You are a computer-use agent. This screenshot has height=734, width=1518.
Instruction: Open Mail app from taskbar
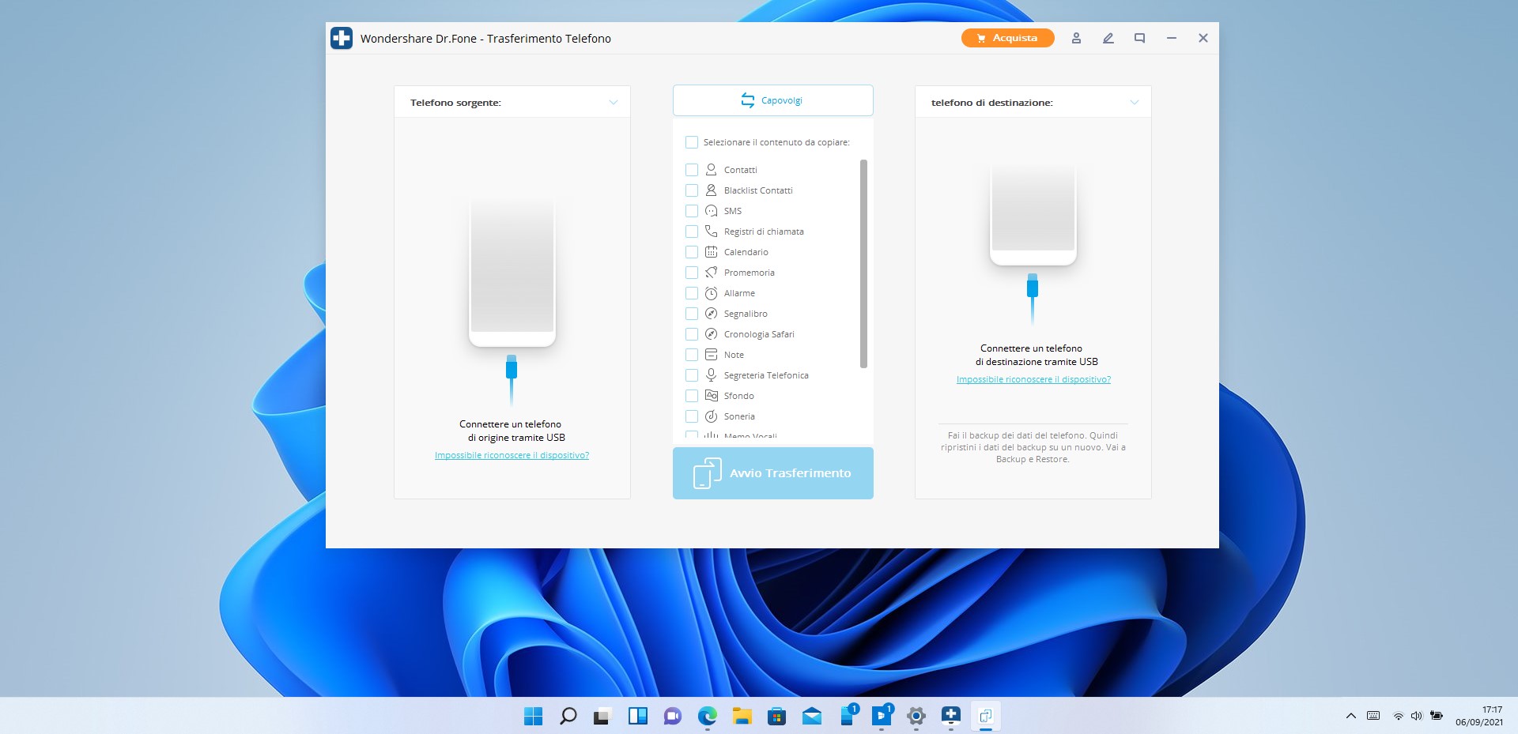point(811,716)
